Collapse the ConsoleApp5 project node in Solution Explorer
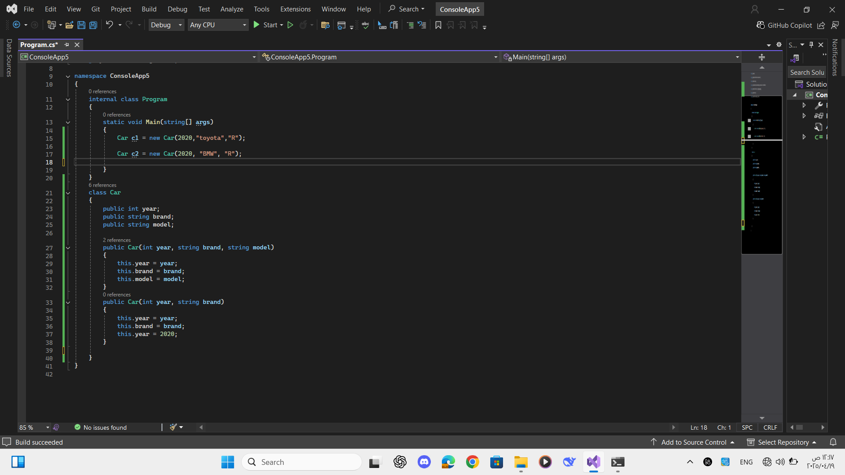 (795, 95)
